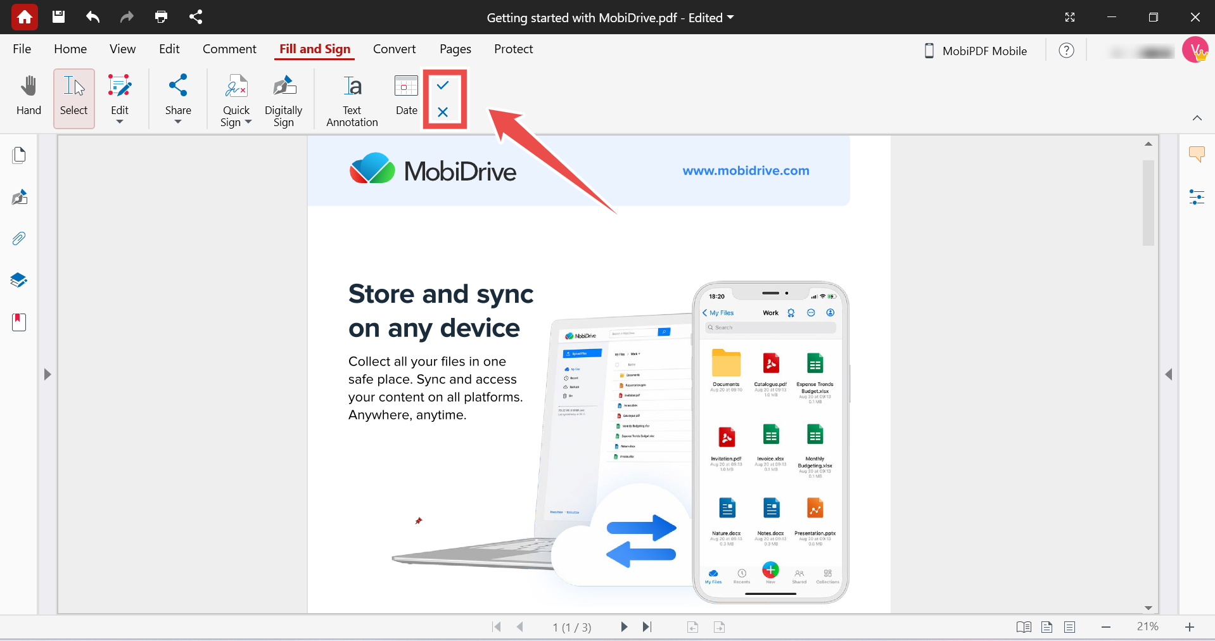Screen dimensions: 1215x641
Task: Click the 21% zoom level value
Action: 1147,626
